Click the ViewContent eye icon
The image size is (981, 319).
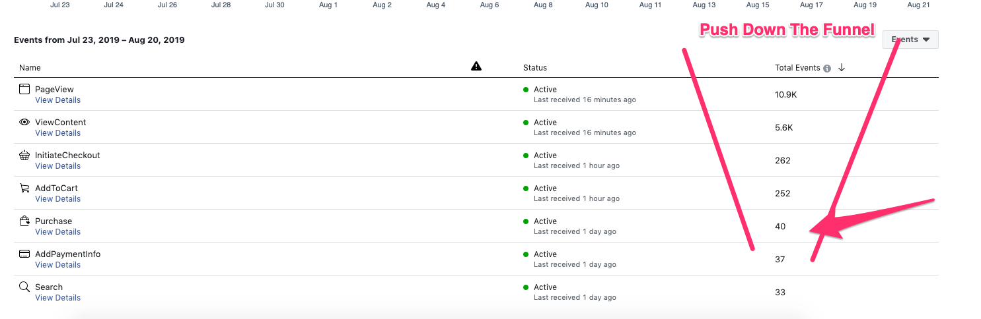click(24, 122)
